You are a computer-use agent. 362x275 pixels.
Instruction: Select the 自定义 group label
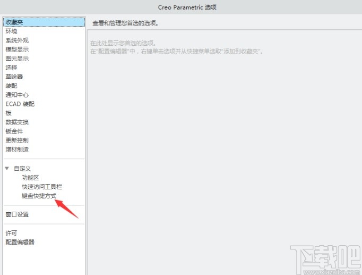tap(22, 169)
